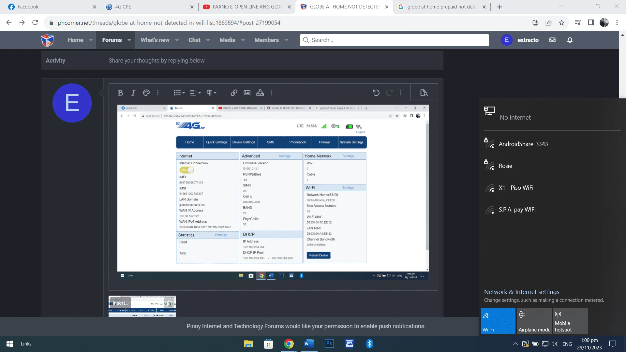Screen dimensions: 626x352
Task: Undo the last edit in the reply editor
Action: (x=376, y=93)
